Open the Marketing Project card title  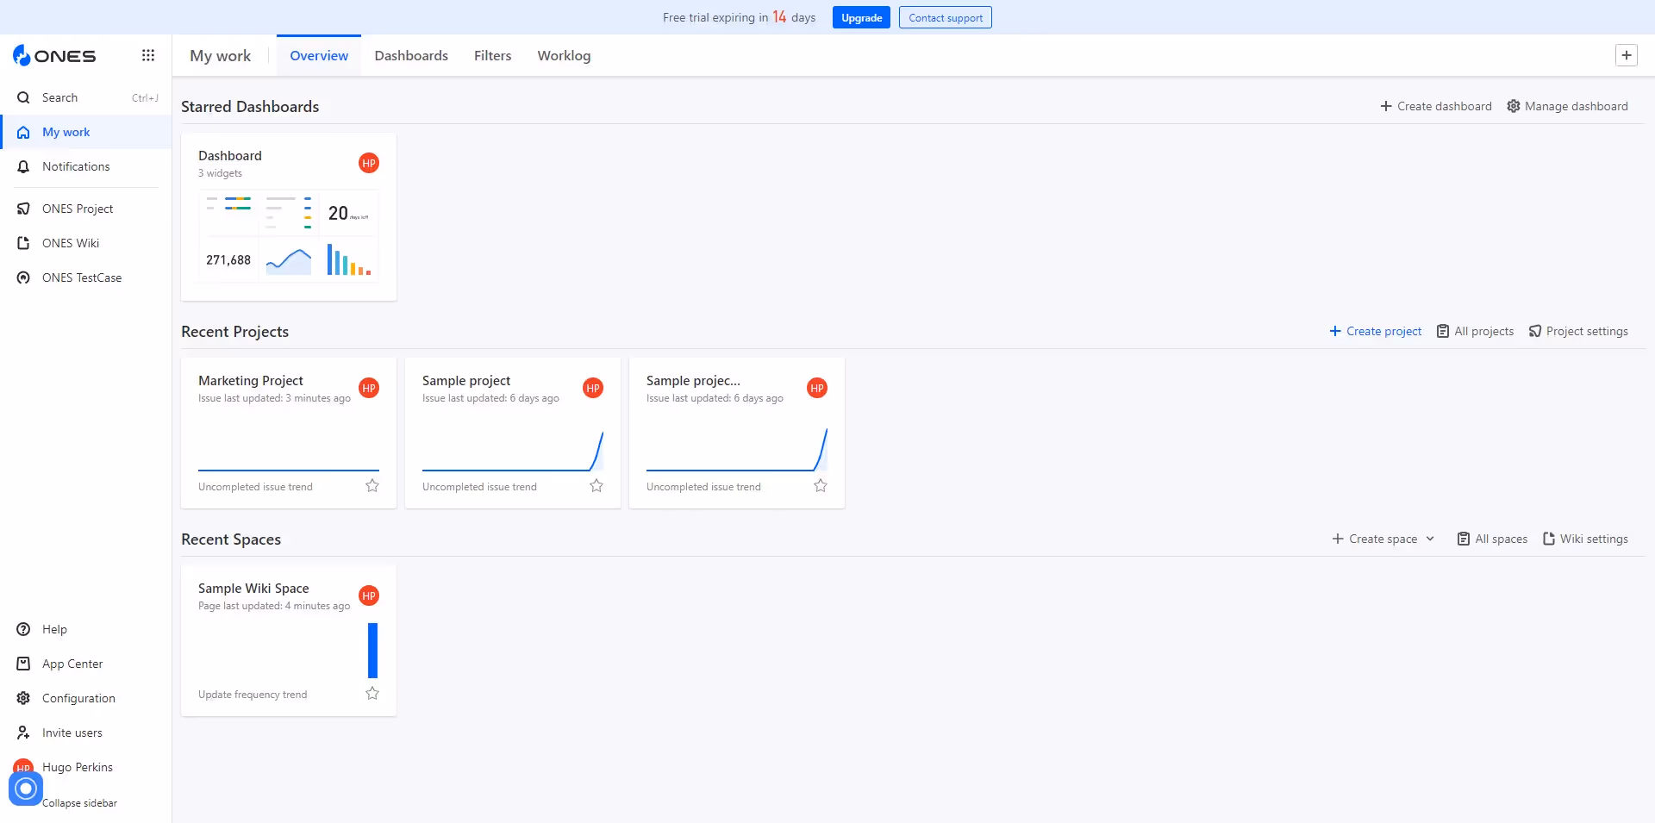point(250,380)
